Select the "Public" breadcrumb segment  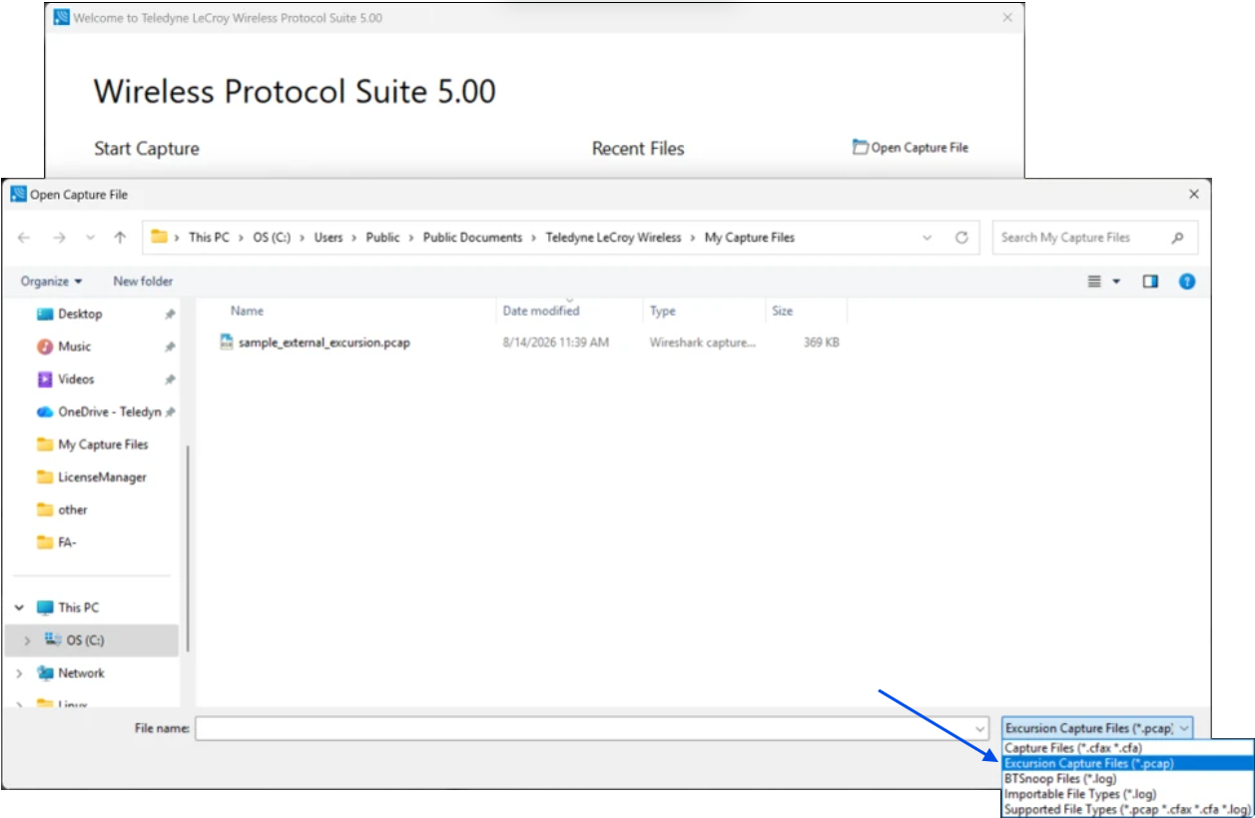(x=382, y=238)
